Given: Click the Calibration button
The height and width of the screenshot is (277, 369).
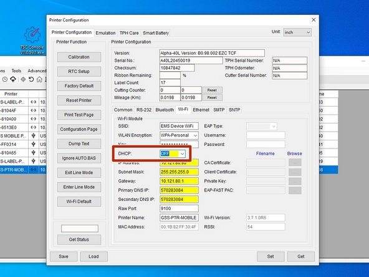Looking at the screenshot, I should [79, 57].
